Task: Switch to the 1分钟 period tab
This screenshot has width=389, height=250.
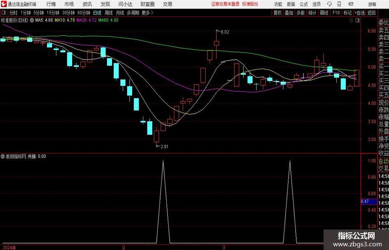Action: pos(26,13)
